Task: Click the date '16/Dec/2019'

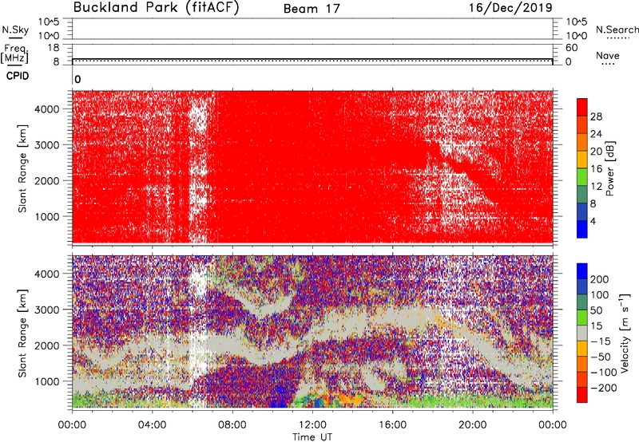Action: [x=510, y=7]
